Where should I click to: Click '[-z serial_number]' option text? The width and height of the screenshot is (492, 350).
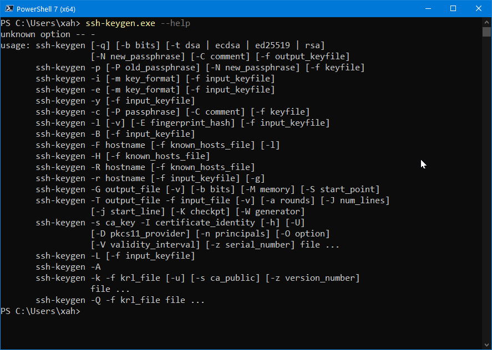tap(250, 245)
